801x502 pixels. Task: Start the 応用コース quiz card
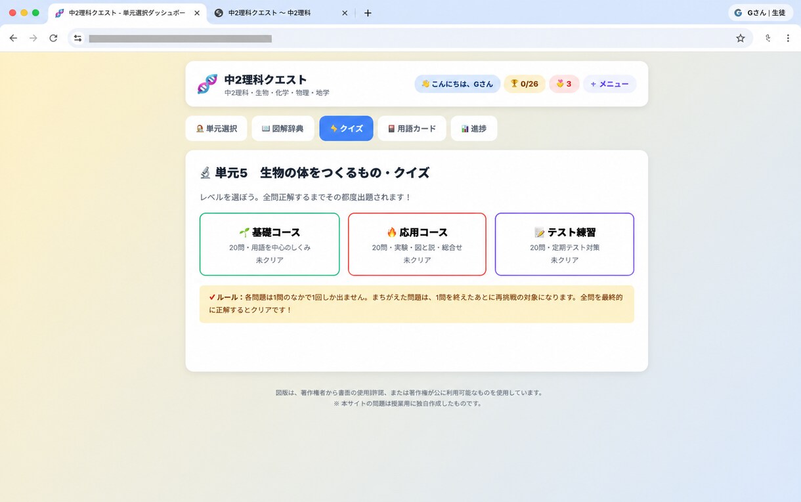(417, 244)
